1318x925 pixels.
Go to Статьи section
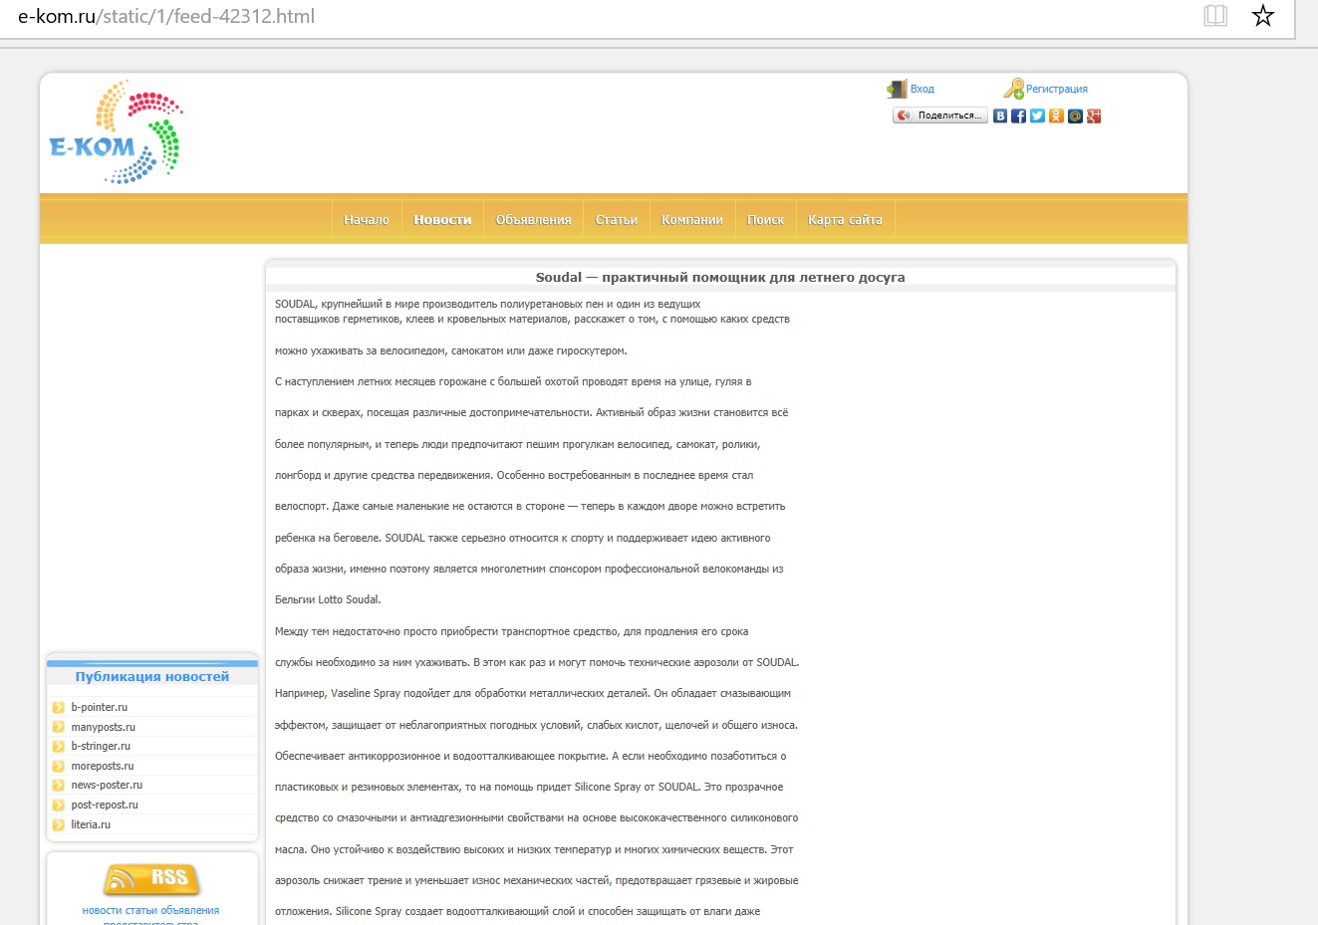[617, 220]
